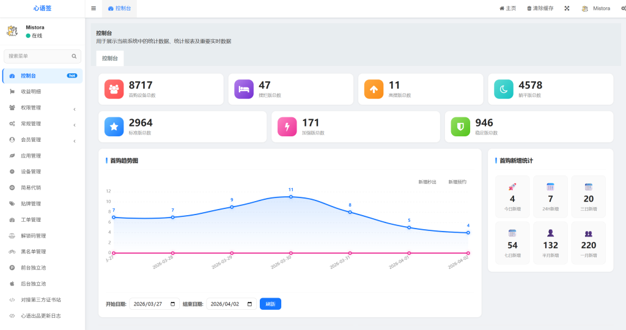Click the fullscreen expand icon in the top bar
The height and width of the screenshot is (330, 626).
click(x=567, y=9)
